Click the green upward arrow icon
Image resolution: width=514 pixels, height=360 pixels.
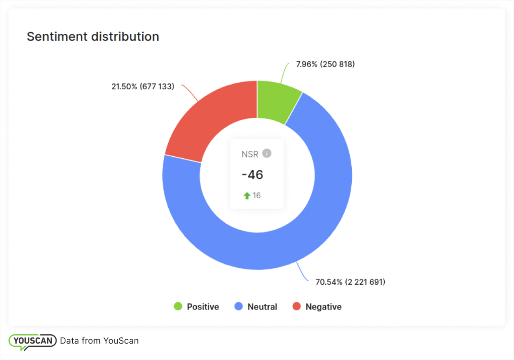click(x=247, y=196)
